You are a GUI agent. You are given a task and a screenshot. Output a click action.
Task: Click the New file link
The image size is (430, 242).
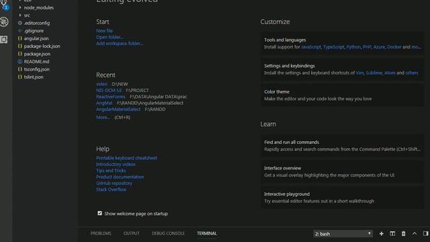coord(105,31)
